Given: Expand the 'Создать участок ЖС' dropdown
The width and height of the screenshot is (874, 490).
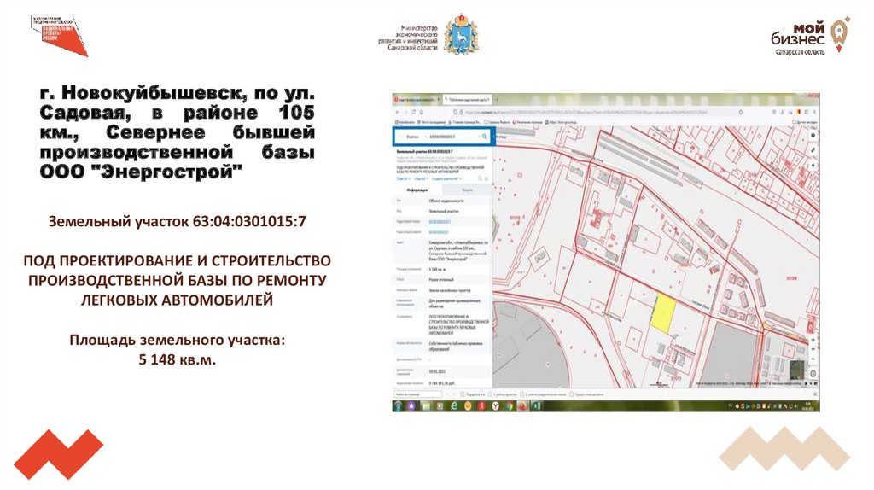Looking at the screenshot, I should tap(446, 179).
